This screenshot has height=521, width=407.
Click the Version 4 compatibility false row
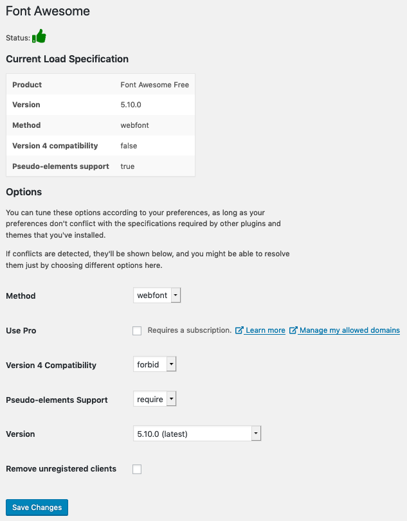click(100, 146)
